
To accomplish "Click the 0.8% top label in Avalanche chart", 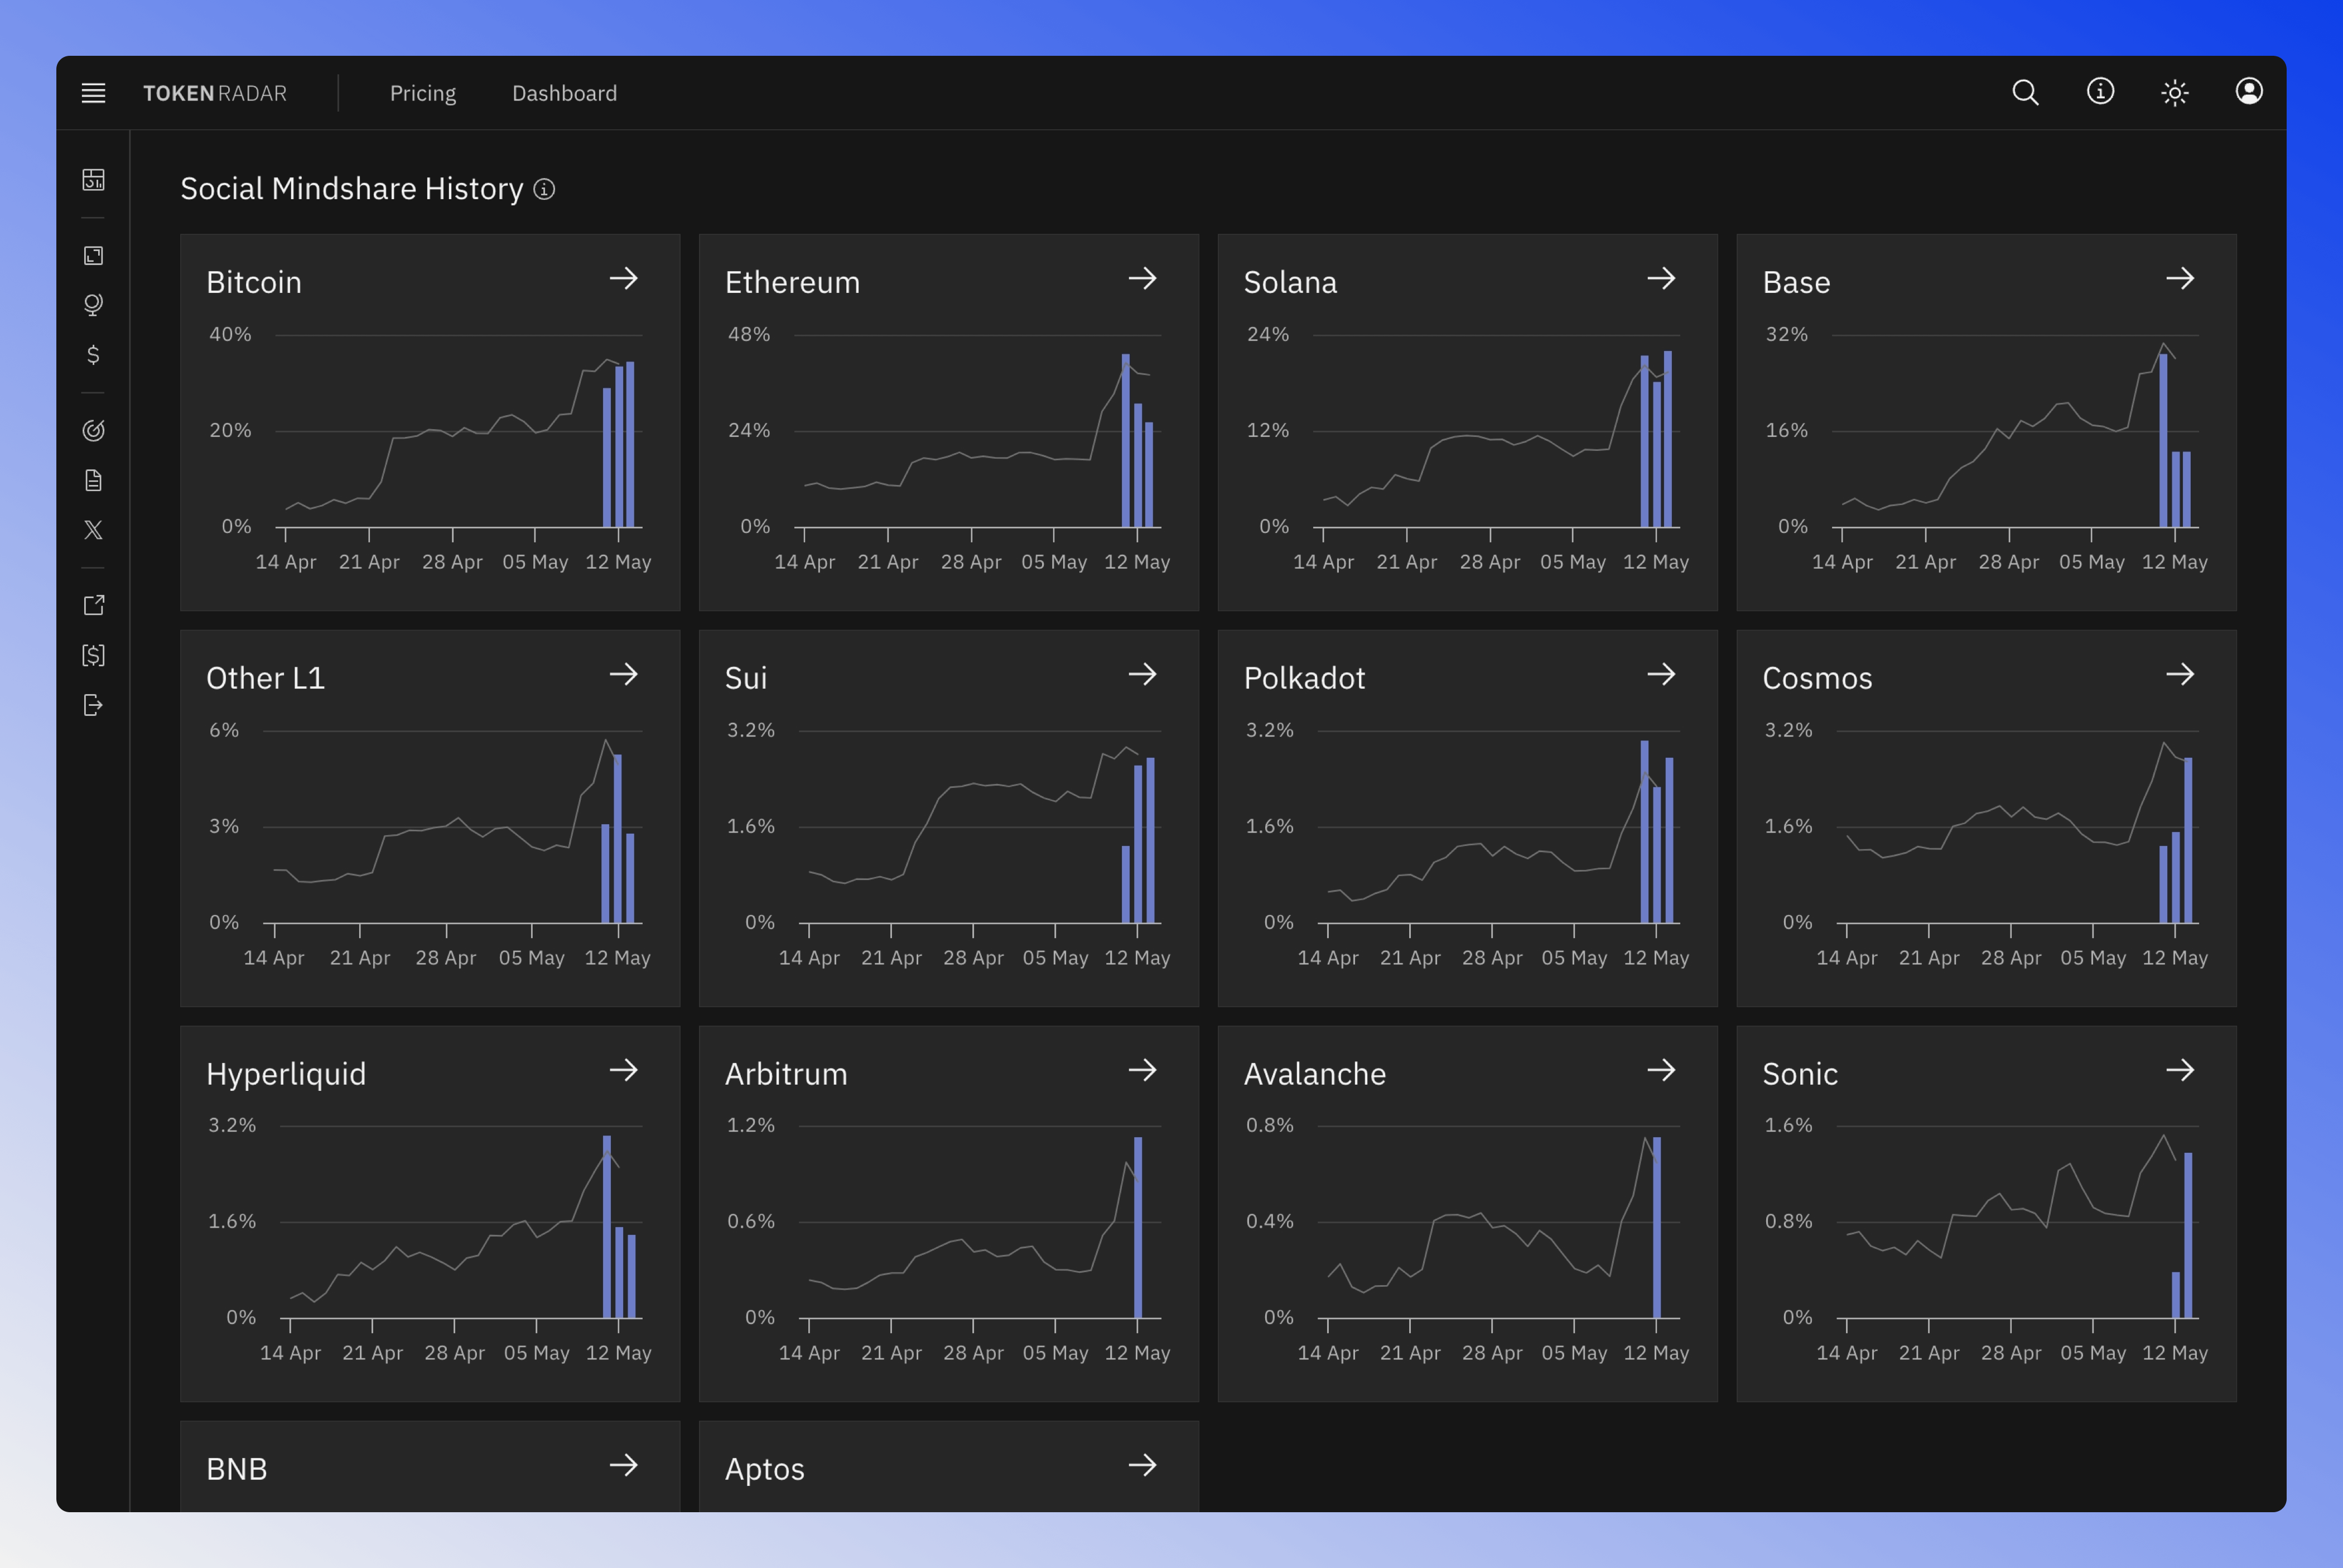I will 1270,1126.
